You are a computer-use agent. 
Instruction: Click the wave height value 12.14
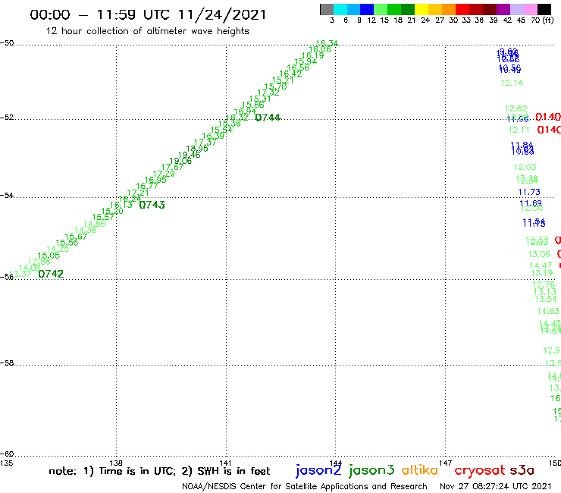point(512,83)
